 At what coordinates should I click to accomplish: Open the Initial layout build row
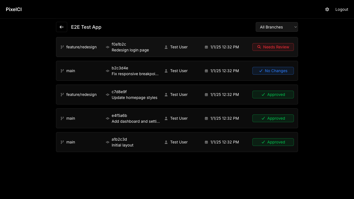click(123, 145)
